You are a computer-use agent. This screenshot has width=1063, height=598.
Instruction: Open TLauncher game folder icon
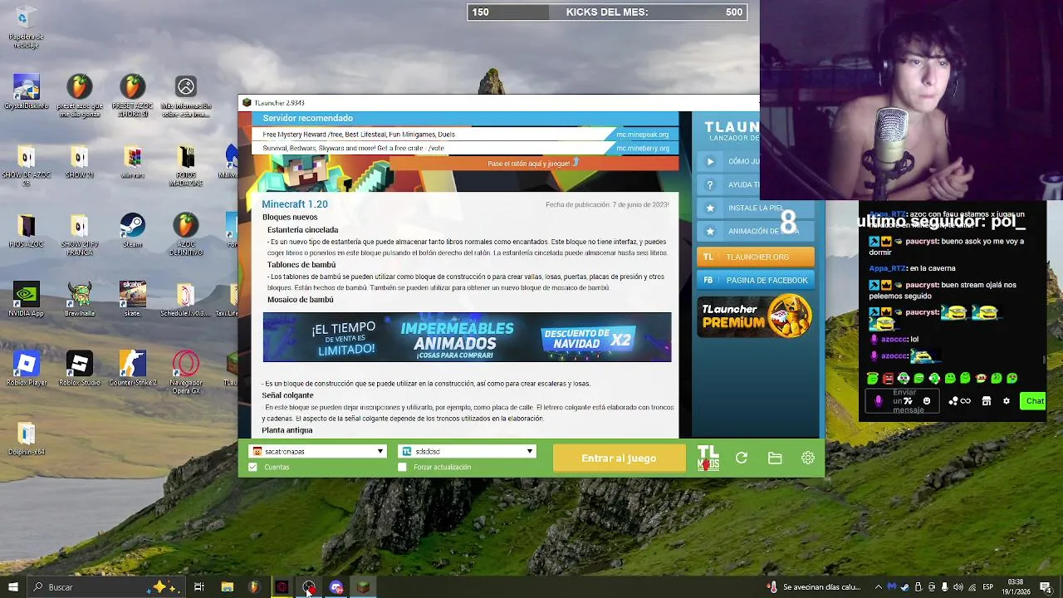pos(775,458)
